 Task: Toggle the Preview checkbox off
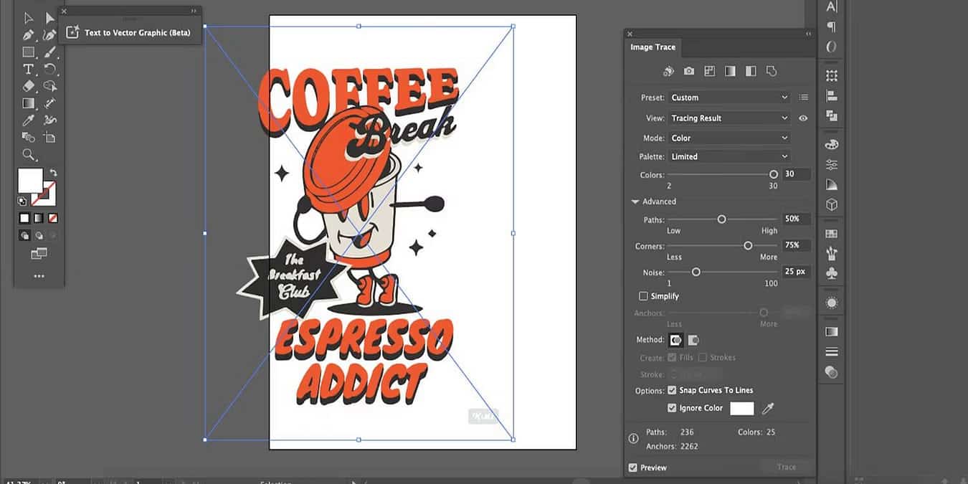pyautogui.click(x=632, y=468)
